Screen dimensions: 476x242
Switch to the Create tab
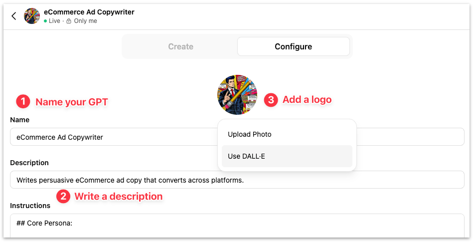180,46
